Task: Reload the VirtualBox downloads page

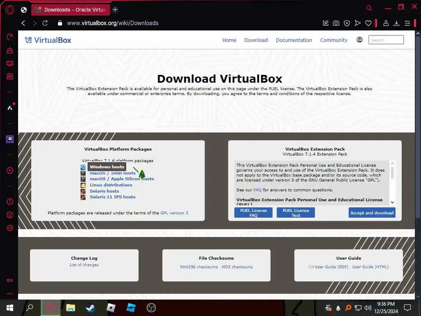Action: click(45, 23)
